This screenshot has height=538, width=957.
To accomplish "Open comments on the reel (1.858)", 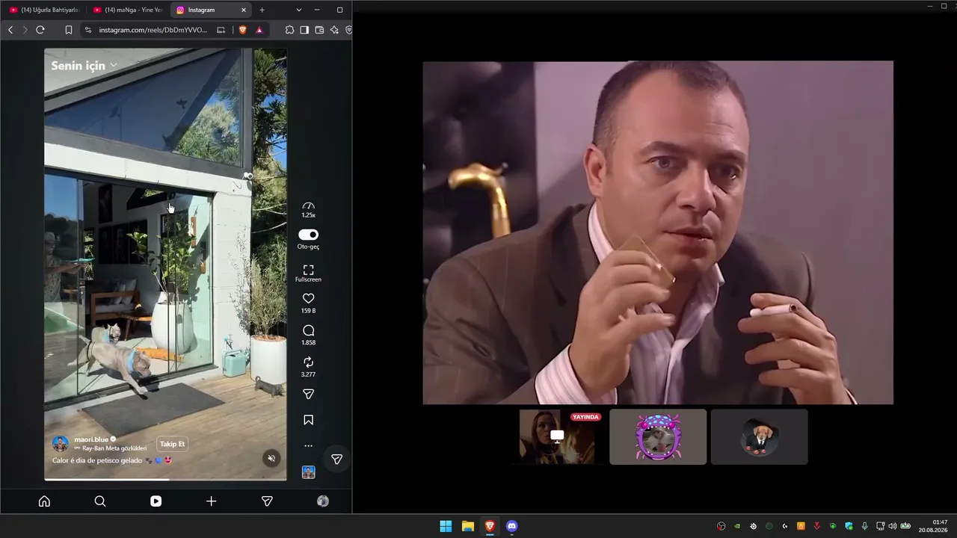I will pos(308,330).
